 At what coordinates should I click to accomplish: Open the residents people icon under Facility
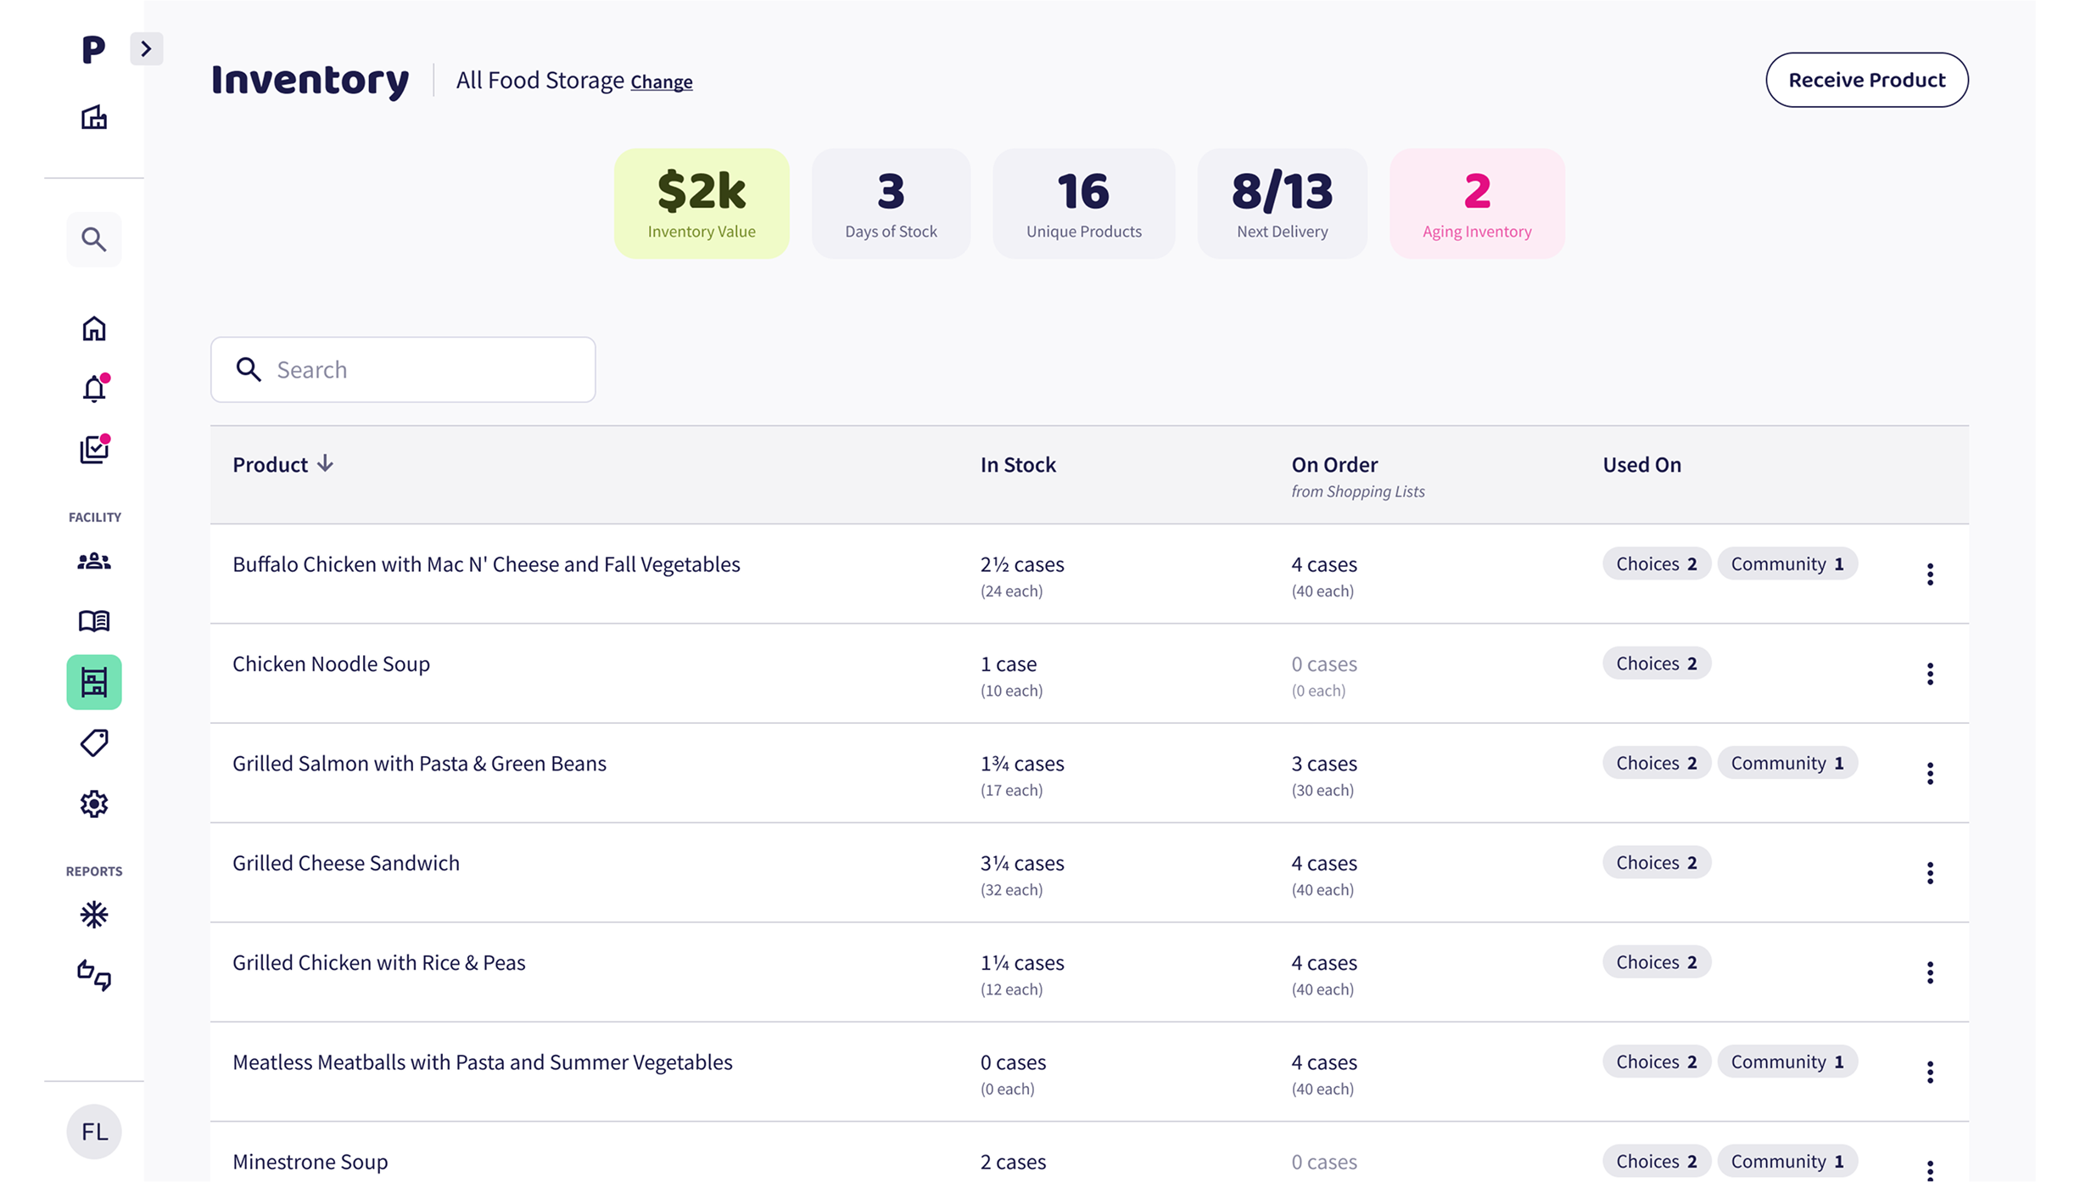pyautogui.click(x=94, y=561)
